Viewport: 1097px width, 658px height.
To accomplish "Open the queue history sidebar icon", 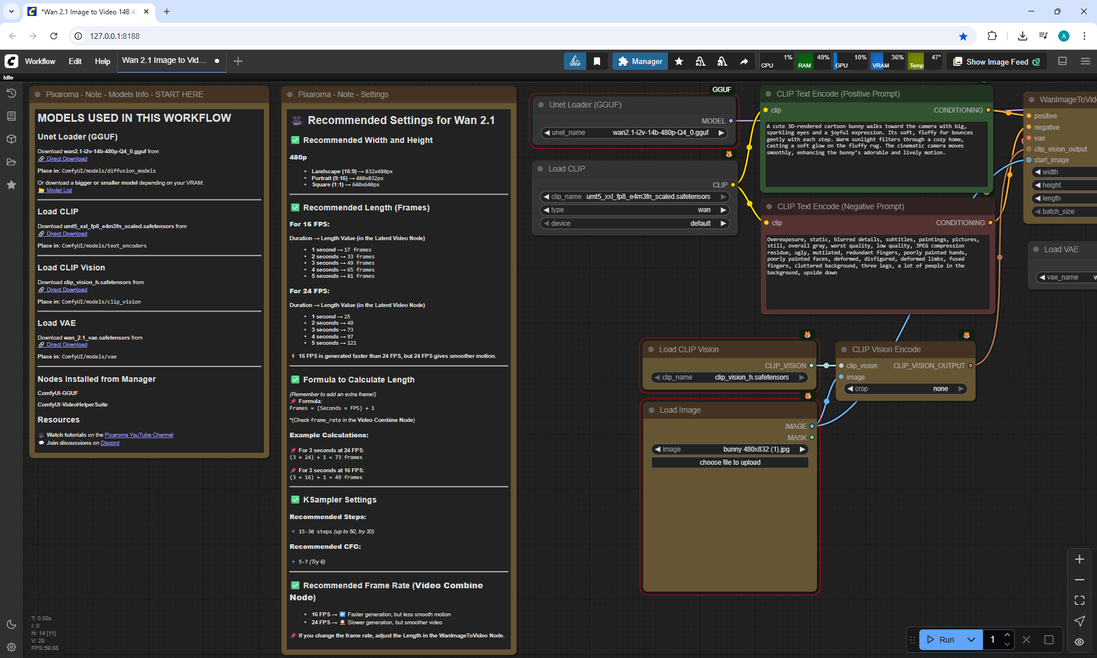I will point(11,93).
